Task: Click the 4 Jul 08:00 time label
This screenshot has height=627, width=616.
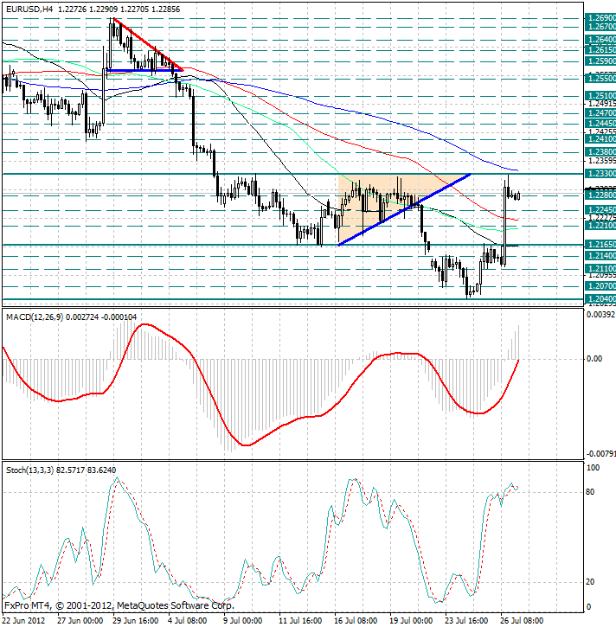Action: pyautogui.click(x=187, y=621)
